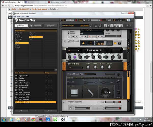Toggle tape deck loop button
The image size is (153, 127).
pyautogui.click(x=94, y=37)
